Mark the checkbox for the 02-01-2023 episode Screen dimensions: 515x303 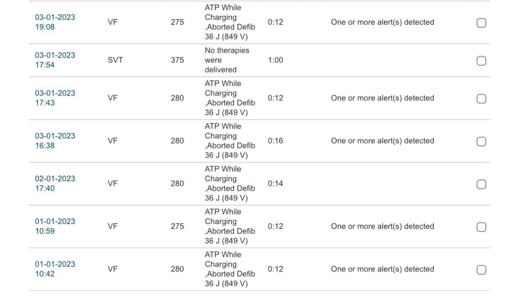pos(481,184)
